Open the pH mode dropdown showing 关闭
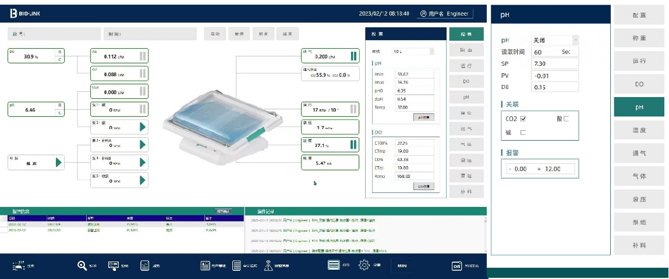The height and width of the screenshot is (279, 669). point(555,40)
